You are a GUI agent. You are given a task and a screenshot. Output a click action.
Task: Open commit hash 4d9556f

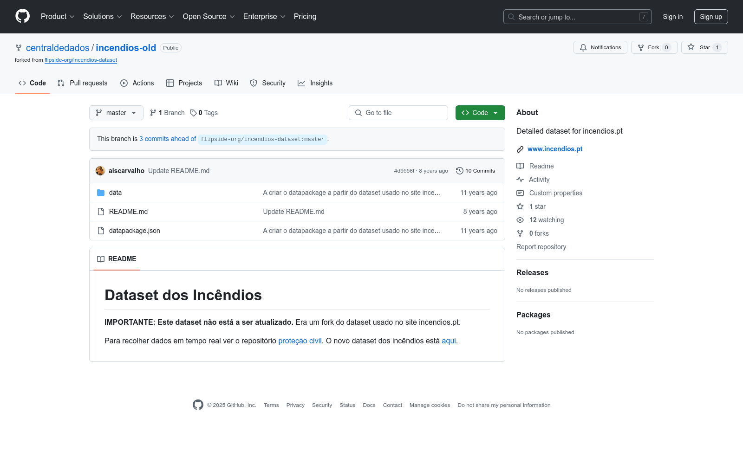click(x=404, y=171)
